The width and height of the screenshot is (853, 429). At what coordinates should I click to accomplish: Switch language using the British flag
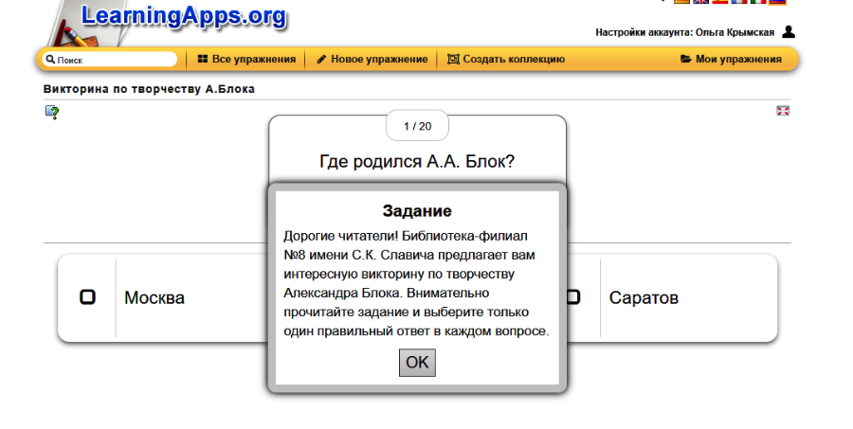pyautogui.click(x=700, y=3)
